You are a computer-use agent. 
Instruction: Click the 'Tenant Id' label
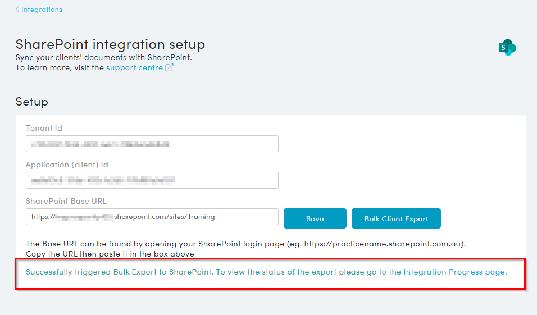44,128
